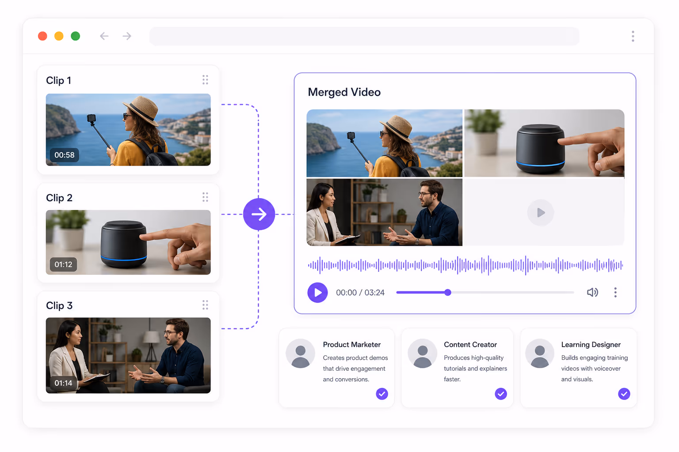Grab the Clip 3 drag handle

click(205, 305)
